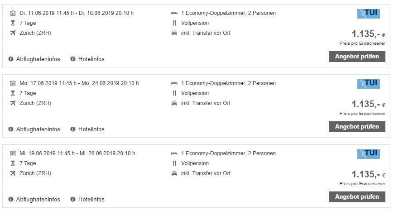Open Abflughafeninfos for 17.06.2019 offer
The width and height of the screenshot is (394, 210).
point(38,129)
